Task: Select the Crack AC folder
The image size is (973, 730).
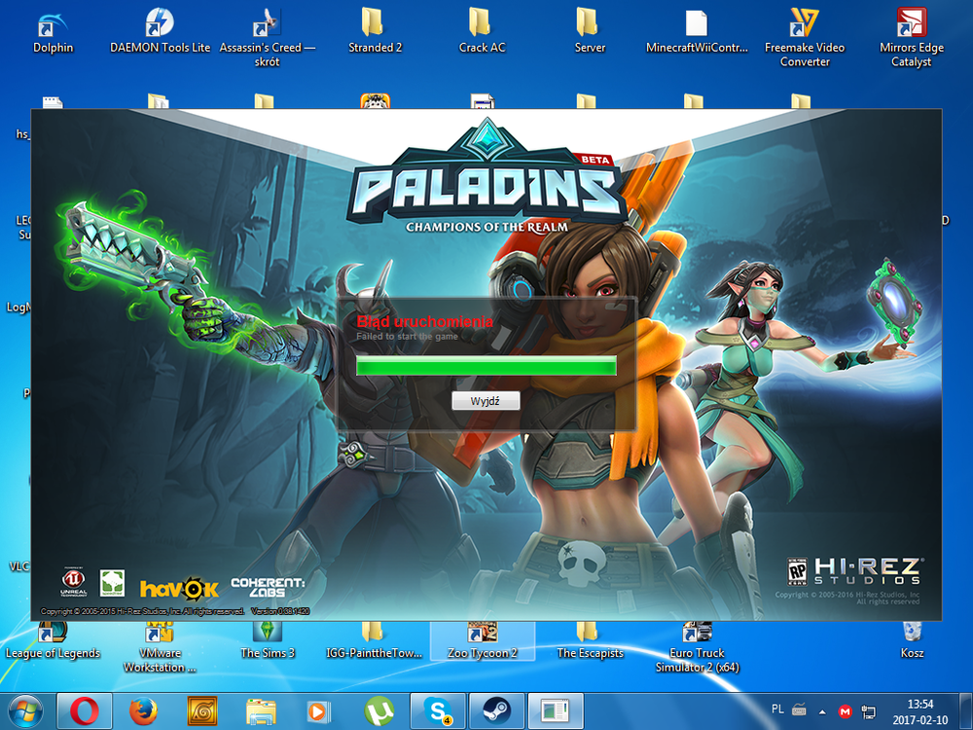Action: point(483,31)
